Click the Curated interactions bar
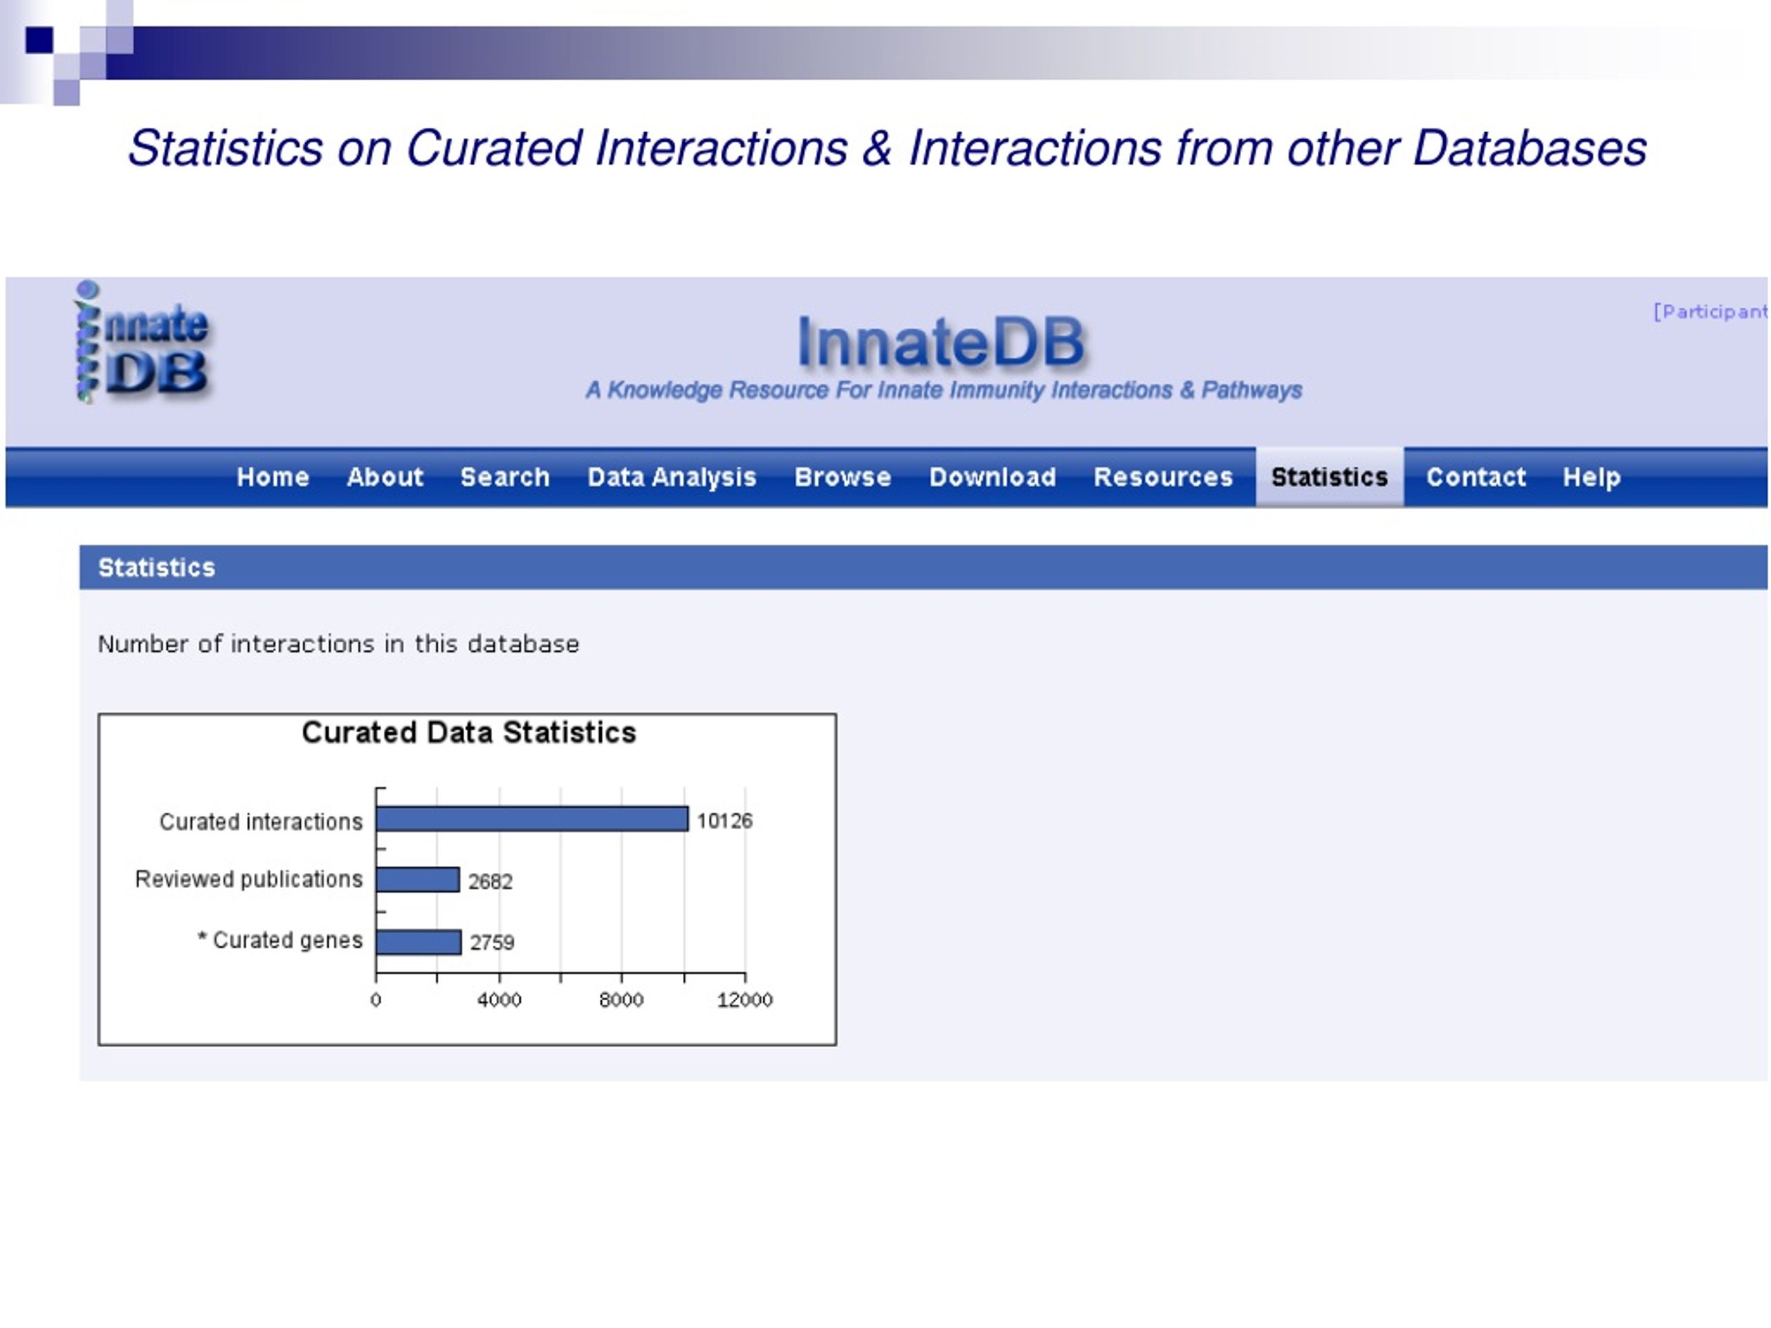This screenshot has height=1328, width=1771. 533,819
